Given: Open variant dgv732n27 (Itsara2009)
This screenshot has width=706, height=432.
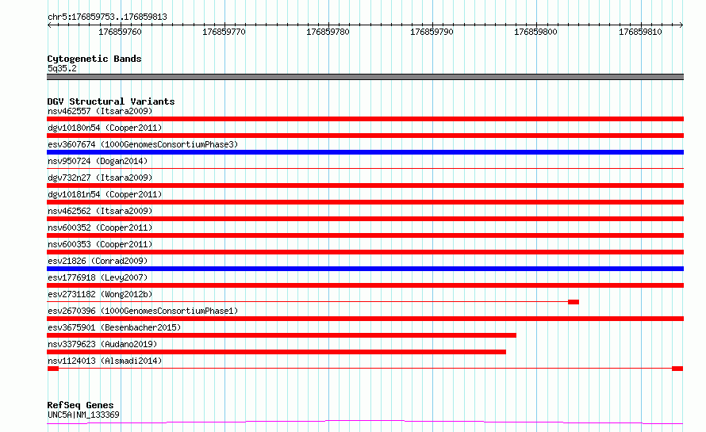Looking at the screenshot, I should [100, 178].
